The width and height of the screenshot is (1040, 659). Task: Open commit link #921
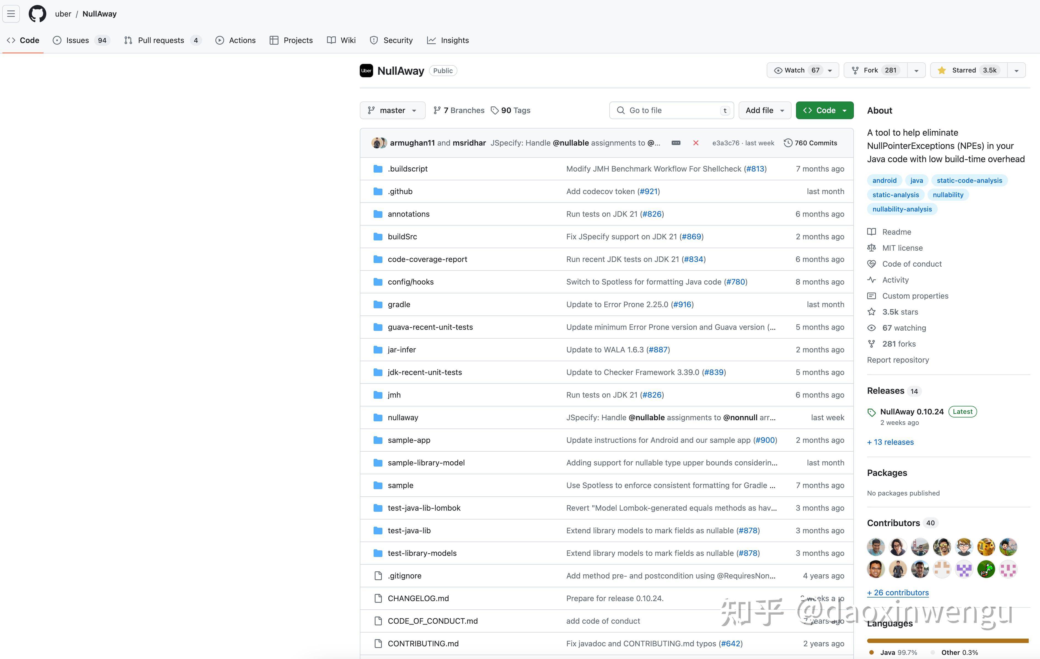(x=649, y=191)
